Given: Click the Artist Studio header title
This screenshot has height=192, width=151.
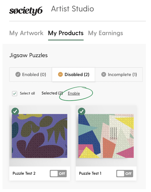Looking at the screenshot, I should [72, 9].
